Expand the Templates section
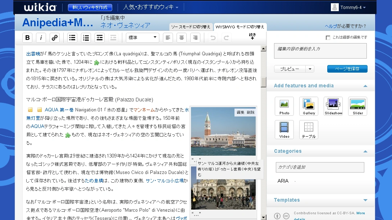Viewport: 392px width, 220px height. tap(365, 200)
